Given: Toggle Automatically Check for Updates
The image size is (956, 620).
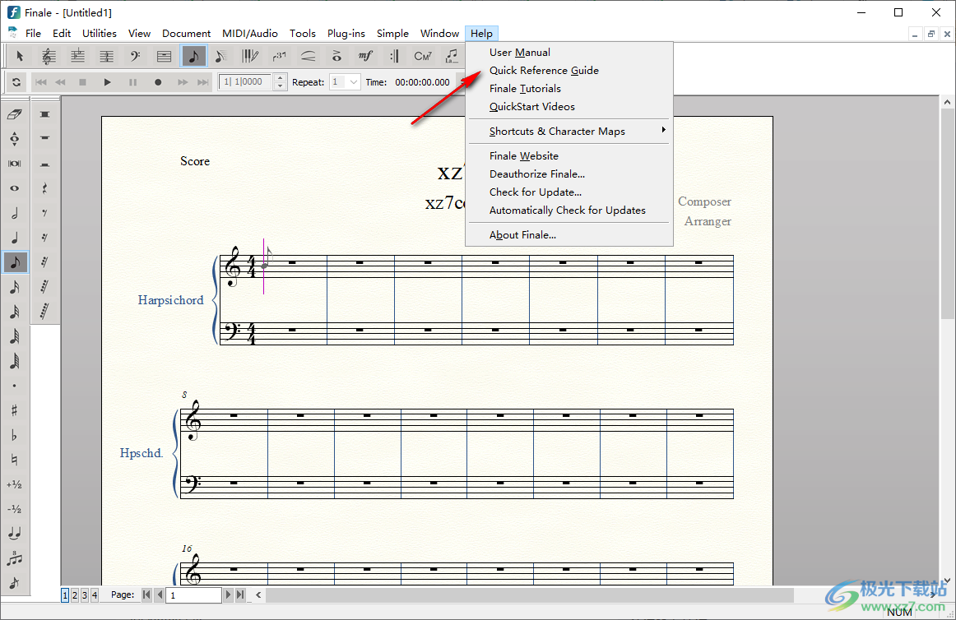Looking at the screenshot, I should (567, 211).
